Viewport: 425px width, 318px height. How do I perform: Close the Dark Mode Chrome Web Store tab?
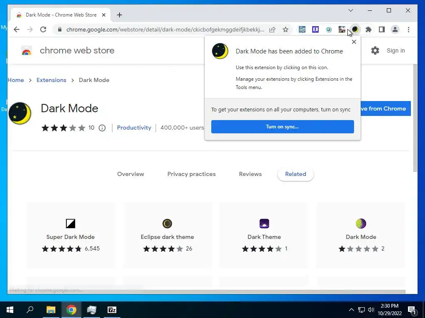tap(103, 15)
